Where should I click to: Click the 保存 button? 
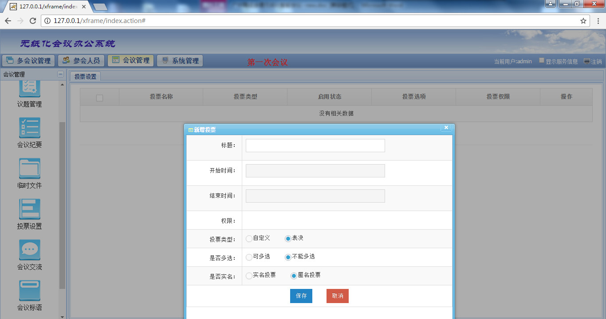[x=301, y=296]
